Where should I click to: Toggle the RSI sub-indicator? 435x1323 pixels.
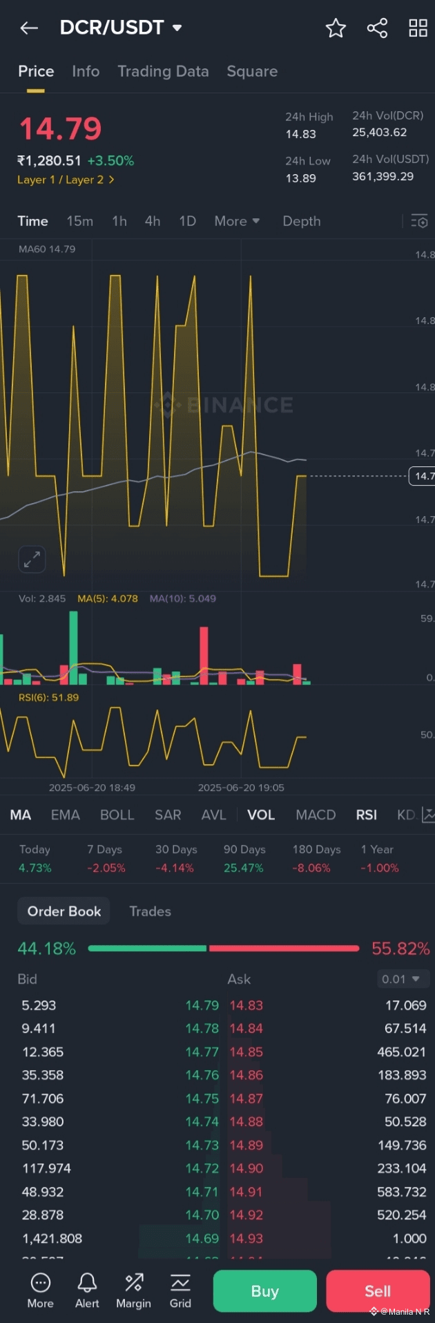click(367, 815)
